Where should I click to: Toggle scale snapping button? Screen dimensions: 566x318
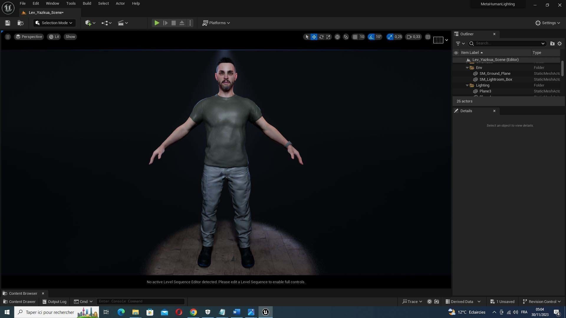[x=390, y=37]
